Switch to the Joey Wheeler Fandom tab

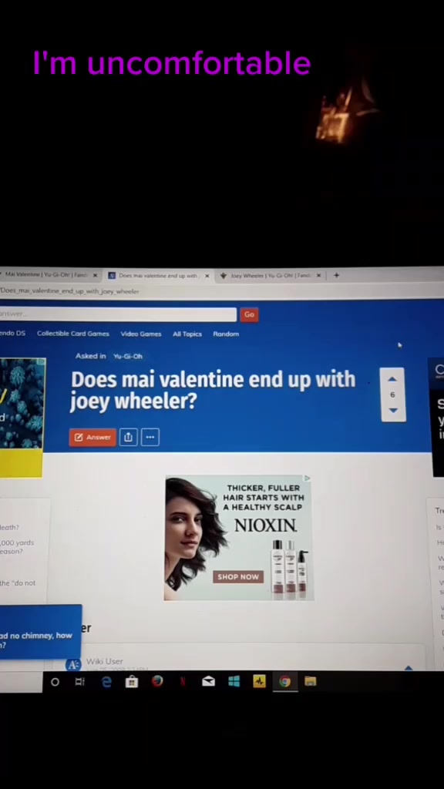tap(271, 276)
